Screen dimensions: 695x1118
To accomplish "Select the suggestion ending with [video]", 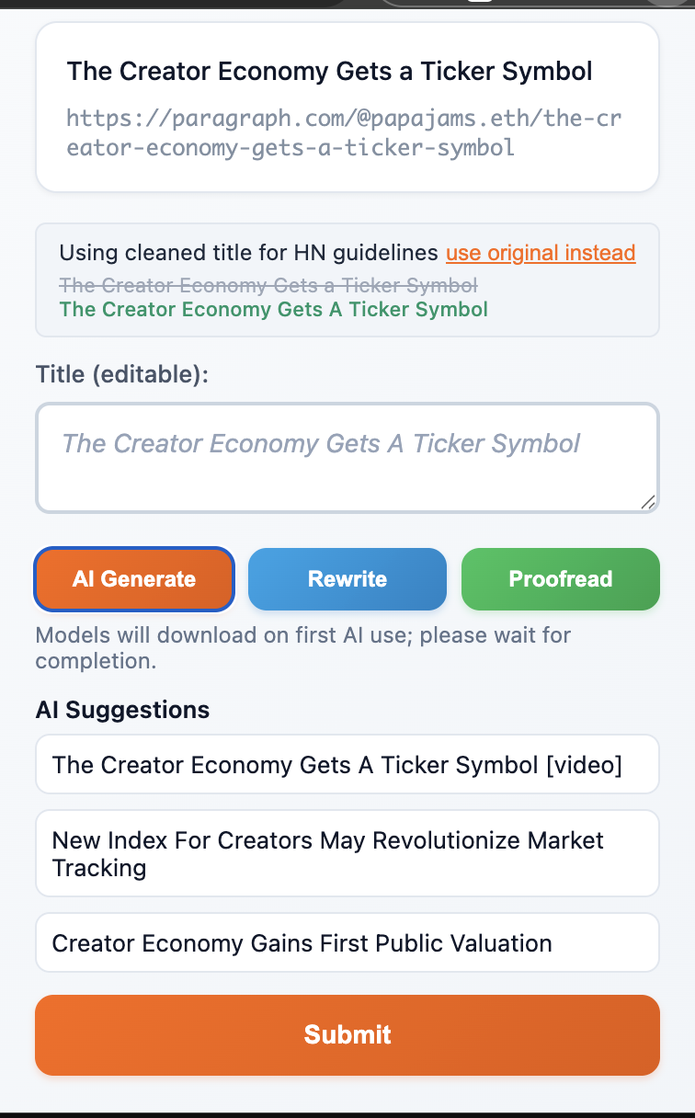I will (x=347, y=764).
